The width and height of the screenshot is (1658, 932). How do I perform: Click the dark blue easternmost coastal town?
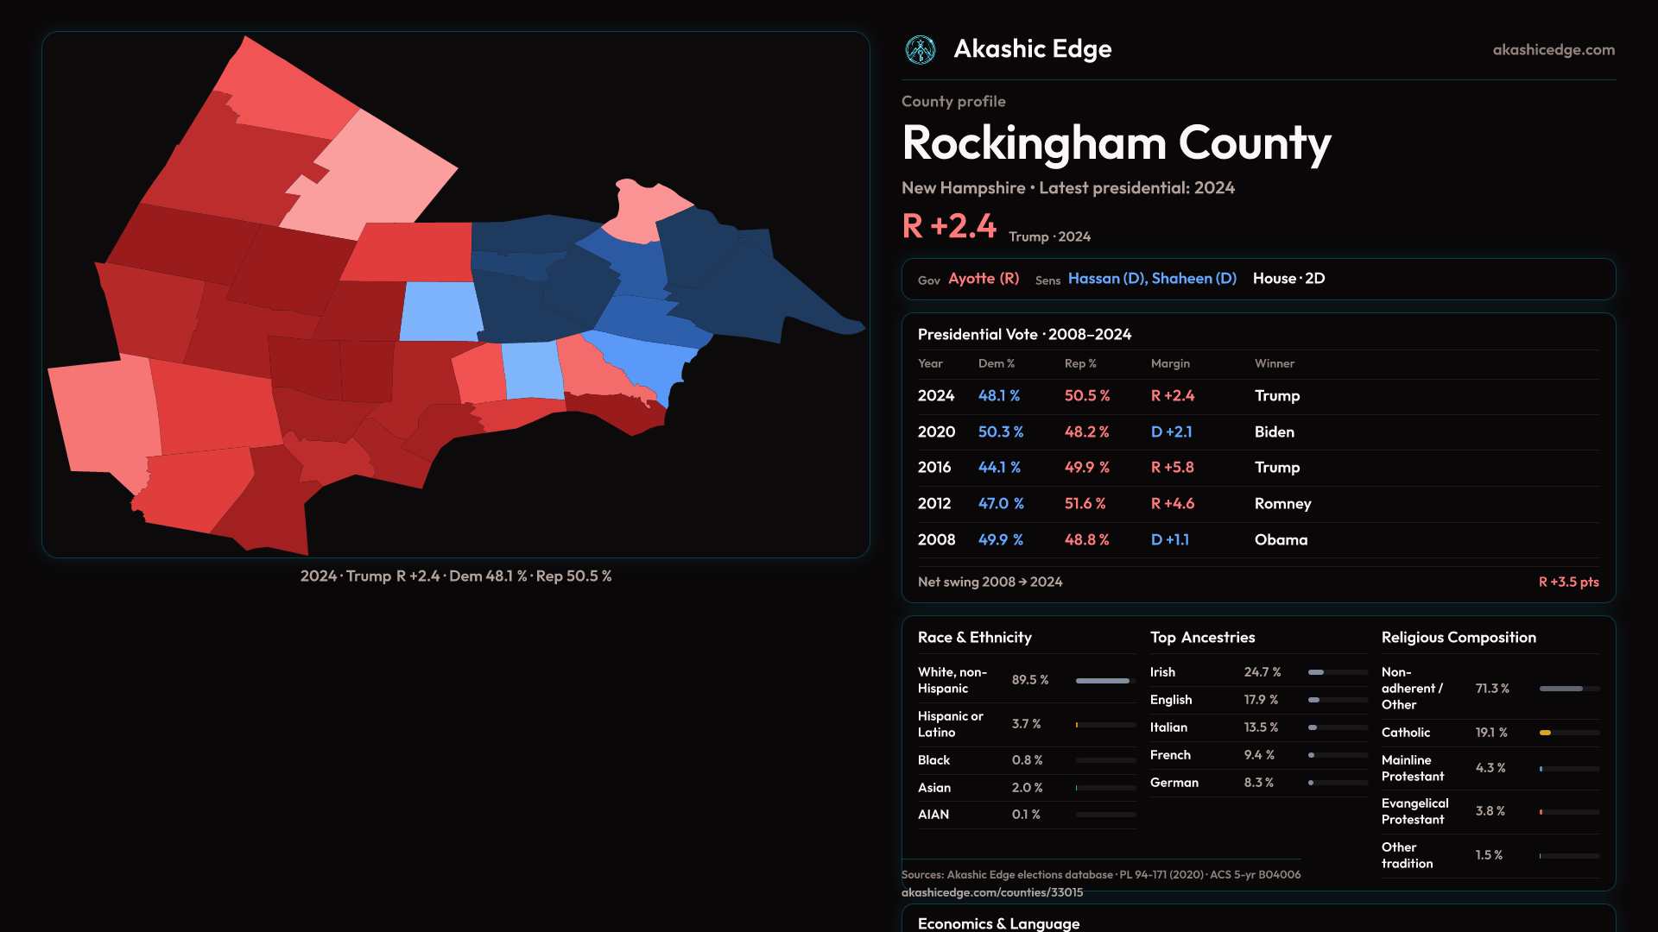click(777, 298)
